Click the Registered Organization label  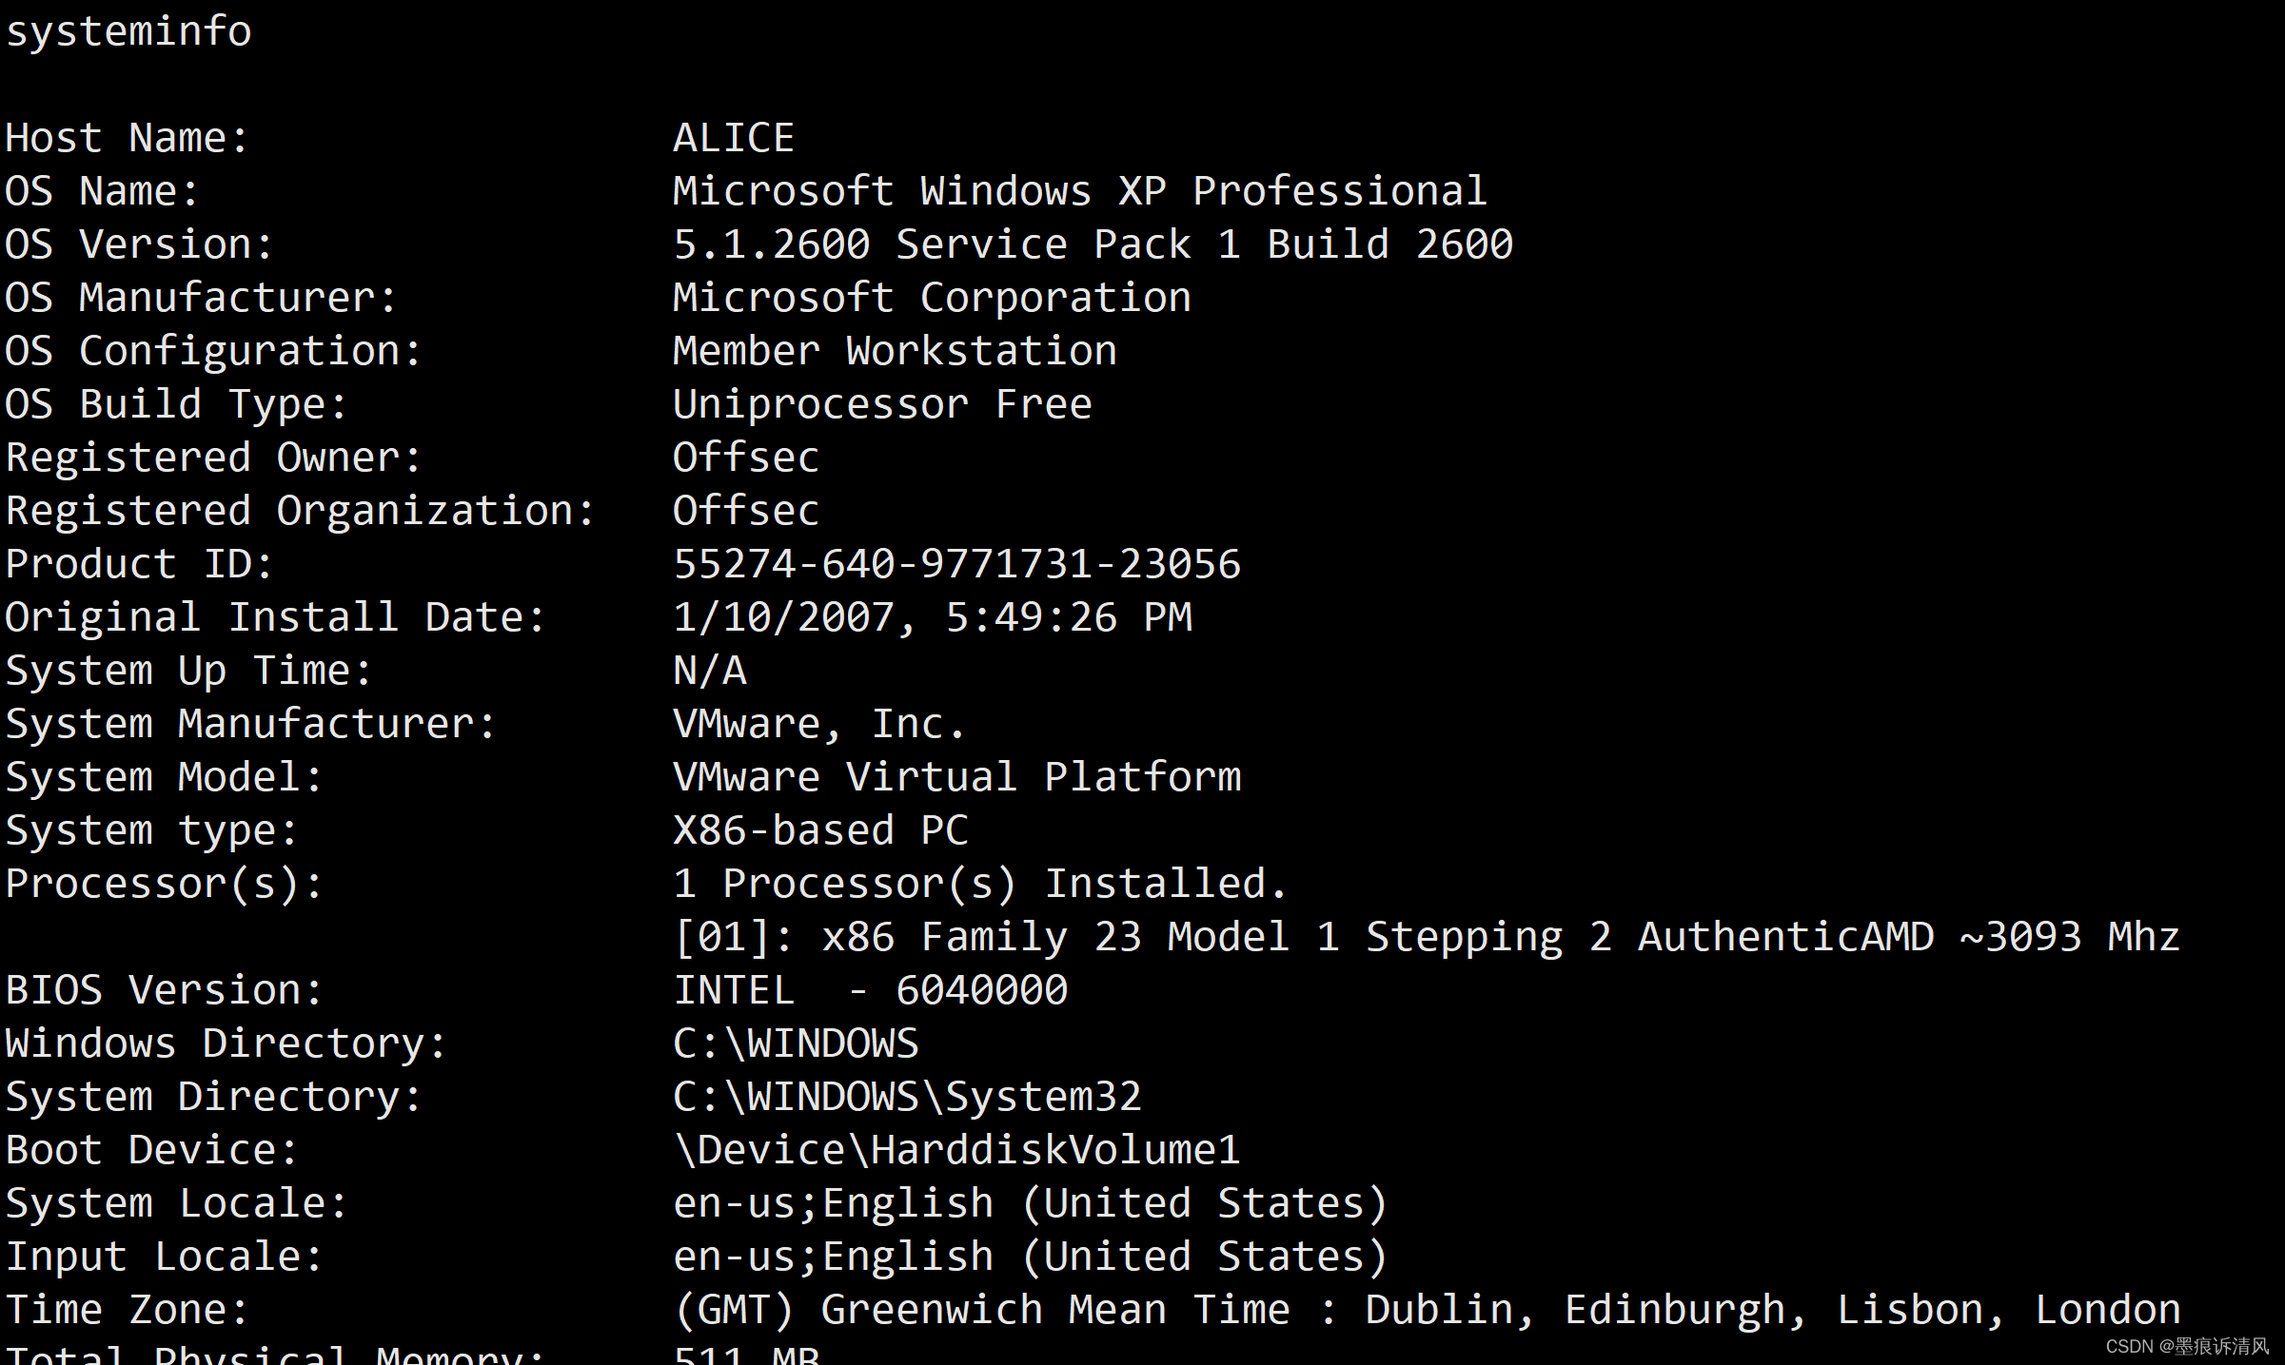(300, 512)
